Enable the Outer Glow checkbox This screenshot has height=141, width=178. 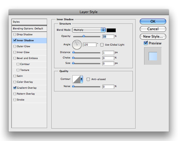(x=15, y=46)
